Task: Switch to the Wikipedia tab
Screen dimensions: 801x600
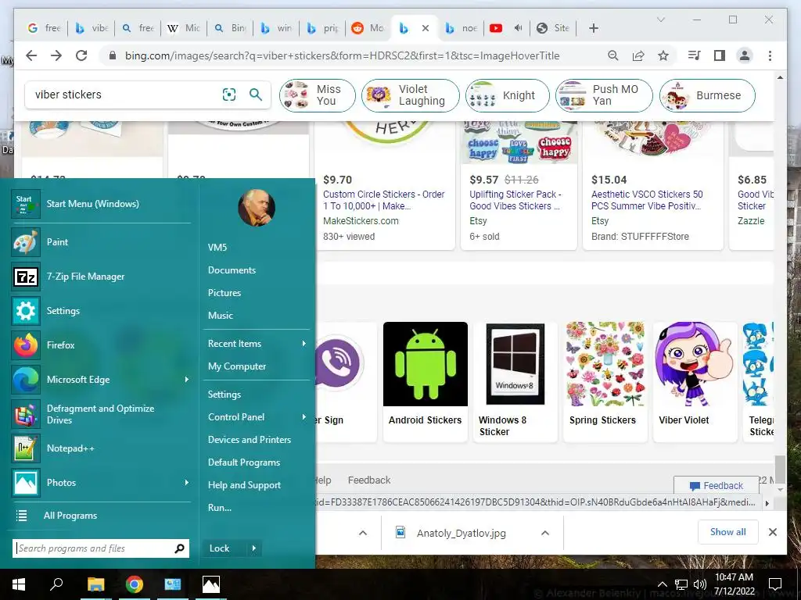Action: pyautogui.click(x=183, y=28)
